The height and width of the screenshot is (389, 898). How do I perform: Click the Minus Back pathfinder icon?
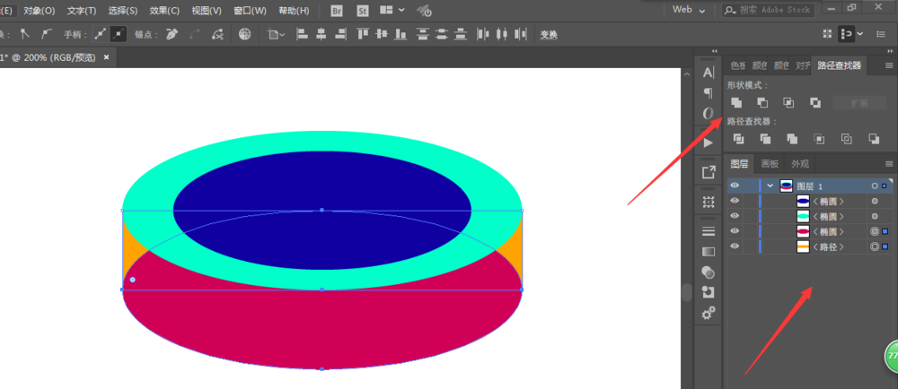point(873,139)
